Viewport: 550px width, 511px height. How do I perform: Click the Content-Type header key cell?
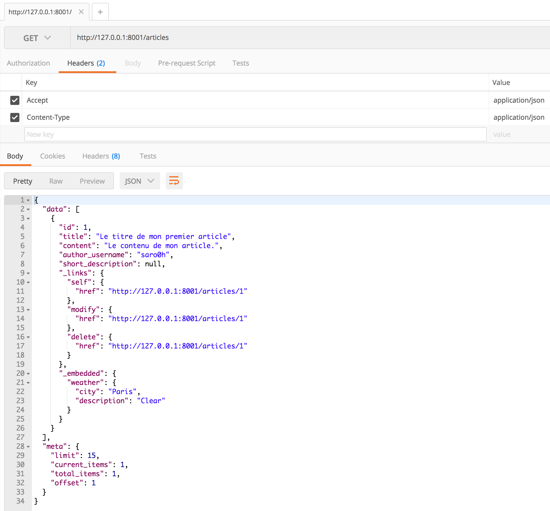(255, 117)
